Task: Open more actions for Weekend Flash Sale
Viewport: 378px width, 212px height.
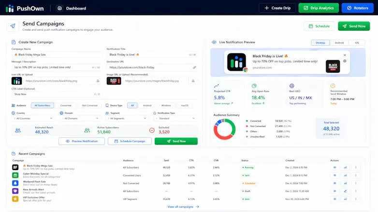Action: coord(356,183)
